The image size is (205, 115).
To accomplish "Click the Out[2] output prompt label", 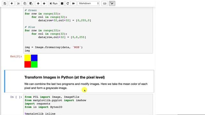I will click(16, 57).
